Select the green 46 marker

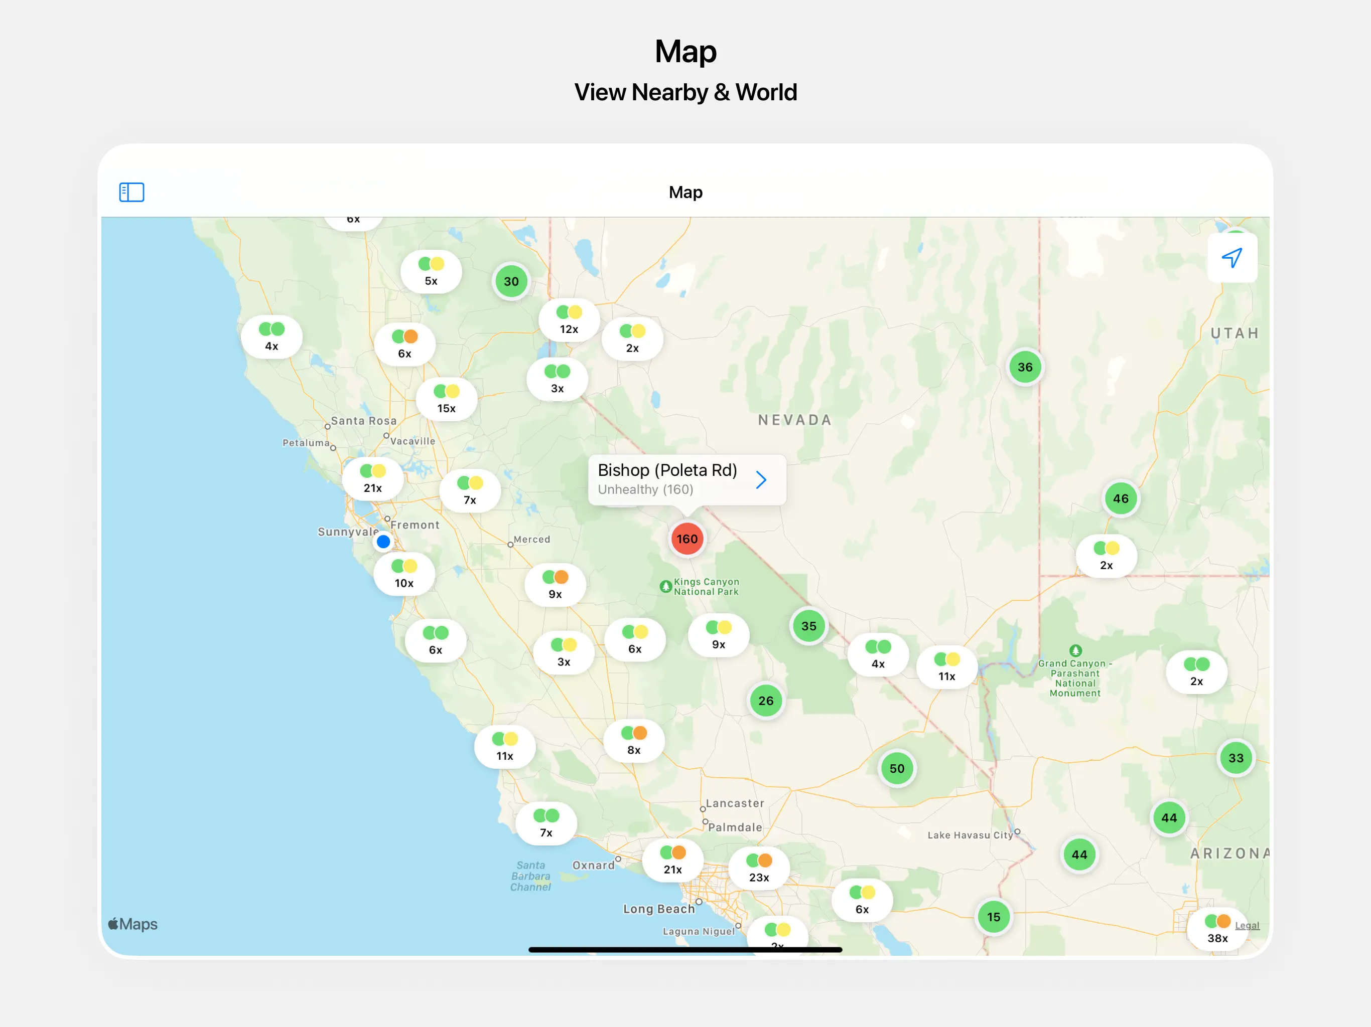coord(1120,498)
